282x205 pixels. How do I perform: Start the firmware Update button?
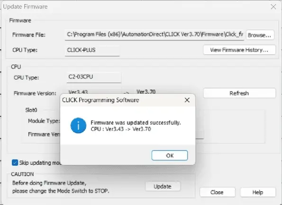click(163, 187)
